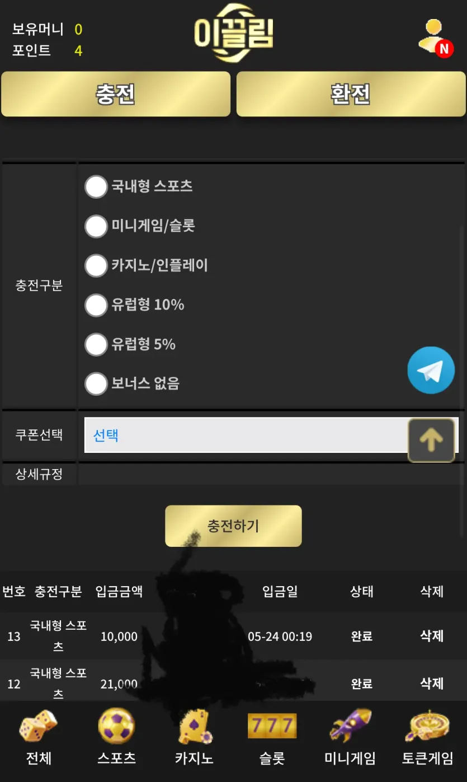467x782 pixels.
Task: Click the 이끌림 logo at top
Action: coord(234,34)
